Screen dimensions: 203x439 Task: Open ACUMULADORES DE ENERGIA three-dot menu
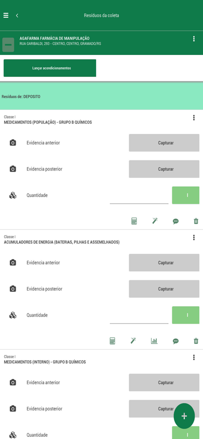coord(194,237)
